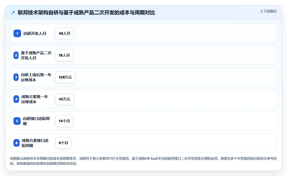
Task: Select the 6个月 value chip
Action: (63, 143)
